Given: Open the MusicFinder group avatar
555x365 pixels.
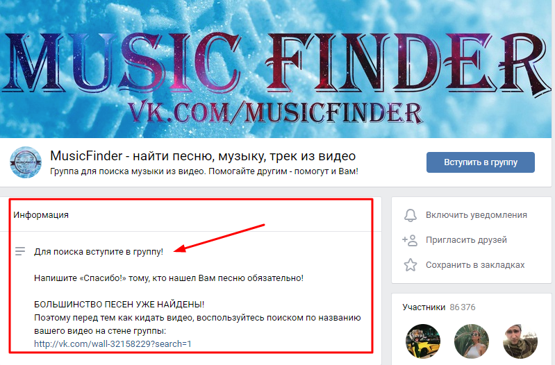Looking at the screenshot, I should 26,162.
